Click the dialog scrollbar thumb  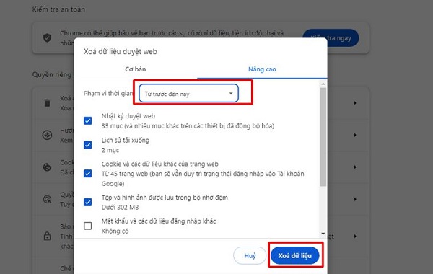[x=323, y=137]
